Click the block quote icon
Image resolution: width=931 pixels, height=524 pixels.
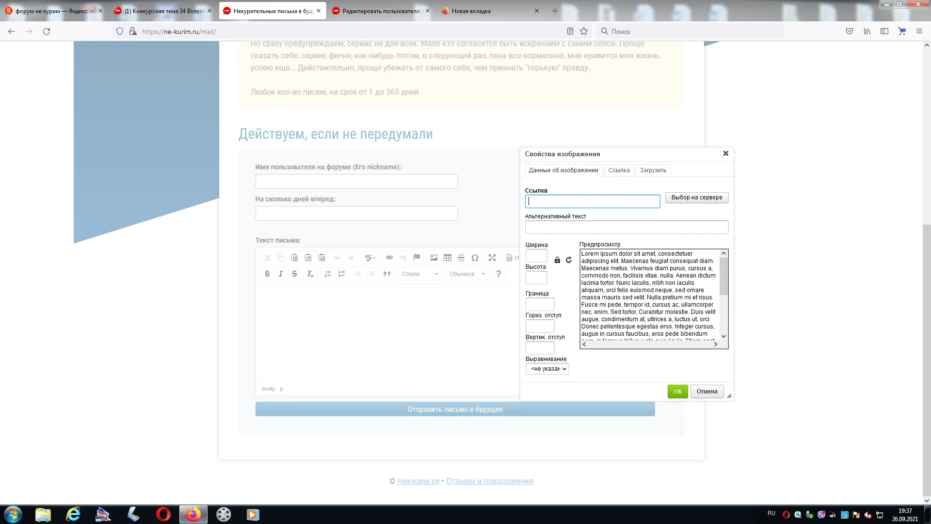tap(387, 274)
